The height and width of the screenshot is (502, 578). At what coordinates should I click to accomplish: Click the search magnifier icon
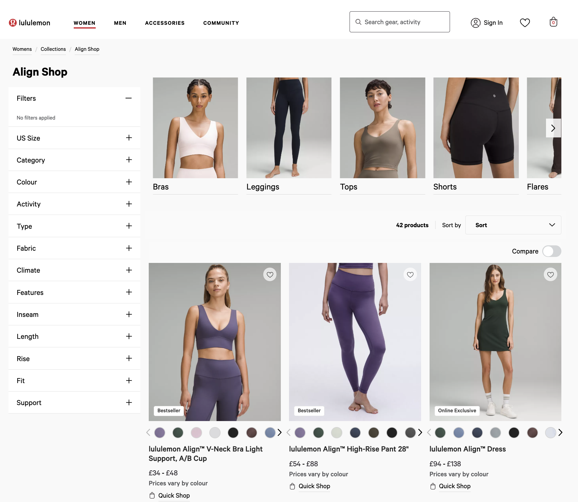358,22
